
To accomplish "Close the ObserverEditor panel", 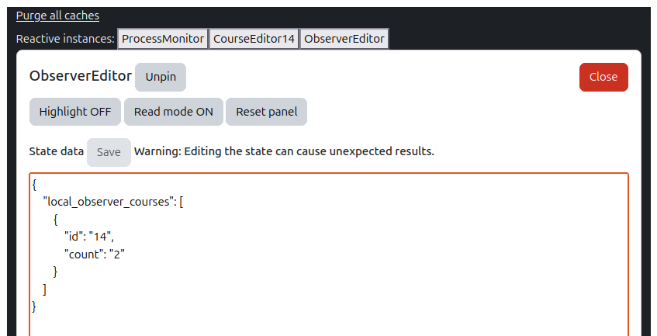I will point(603,77).
